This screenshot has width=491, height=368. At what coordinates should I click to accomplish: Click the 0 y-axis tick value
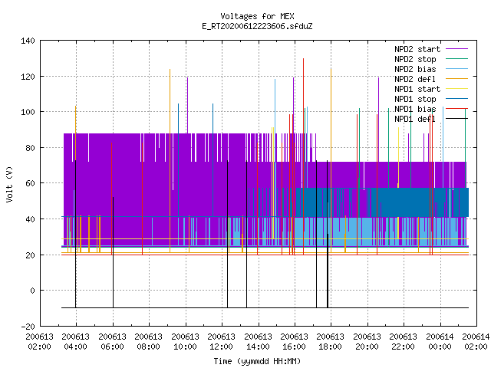click(32, 291)
